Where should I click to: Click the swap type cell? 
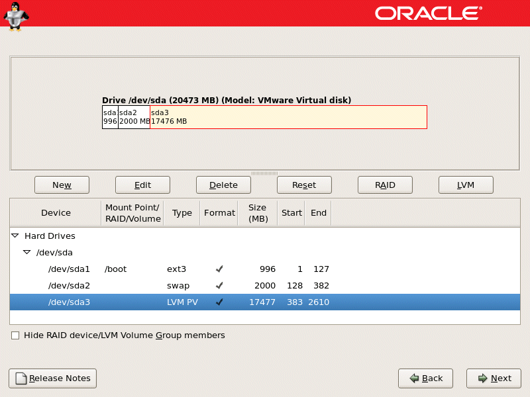pyautogui.click(x=178, y=286)
